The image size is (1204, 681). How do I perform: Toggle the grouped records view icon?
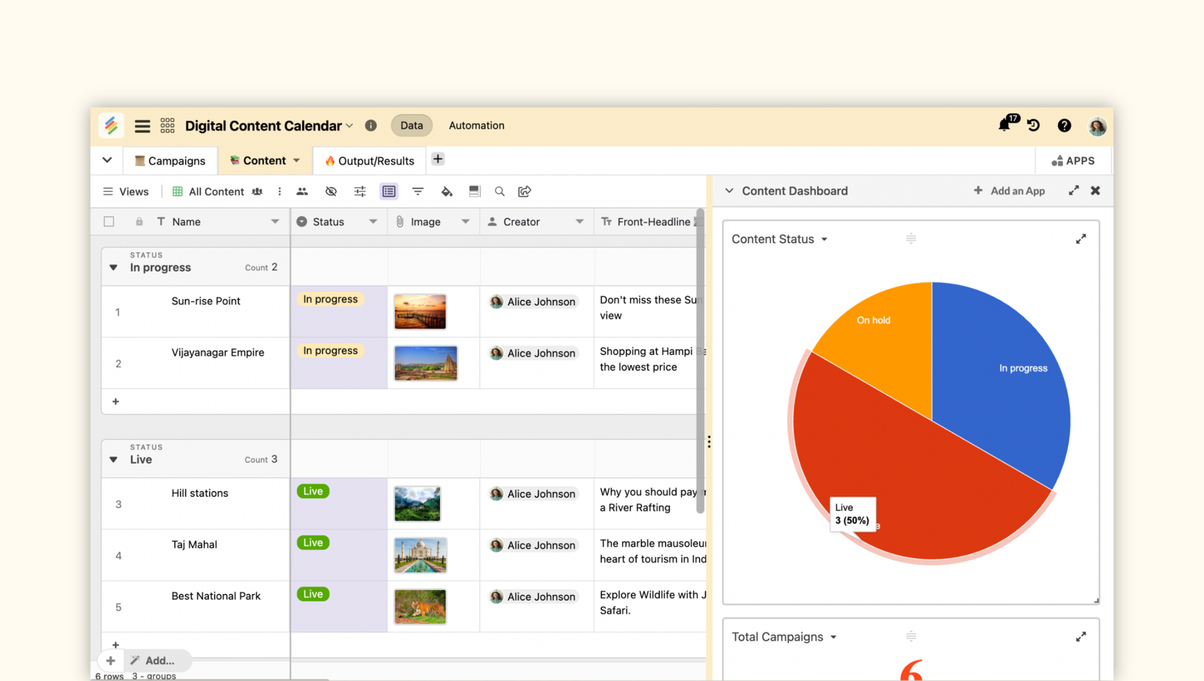(389, 191)
